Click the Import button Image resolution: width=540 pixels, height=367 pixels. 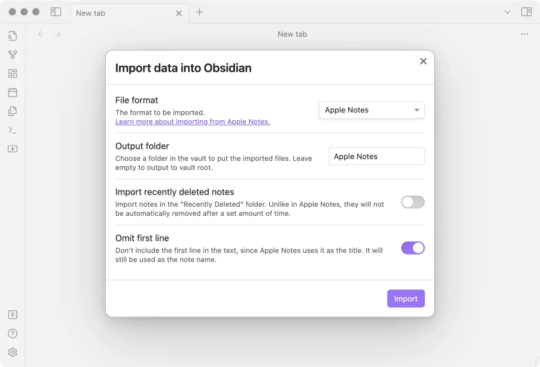click(406, 298)
